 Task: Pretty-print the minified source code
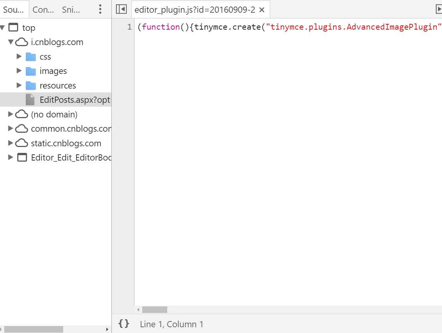point(124,324)
